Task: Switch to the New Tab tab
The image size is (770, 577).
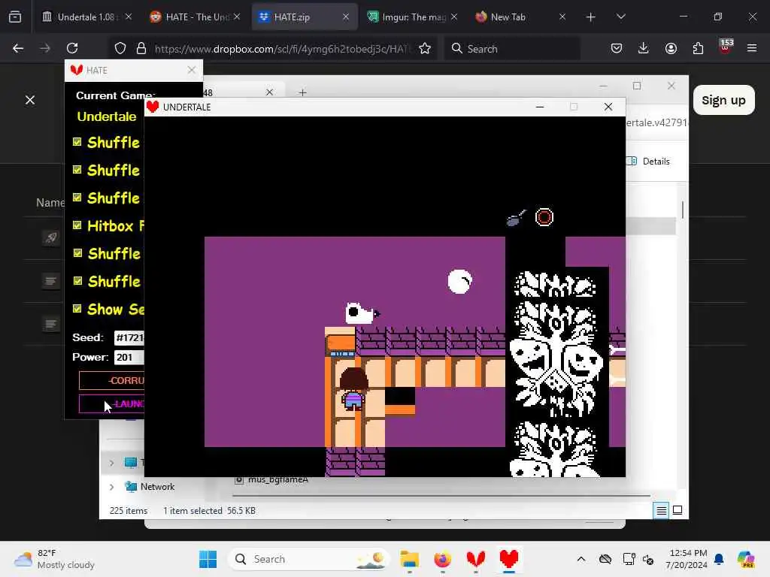Action: (521, 17)
